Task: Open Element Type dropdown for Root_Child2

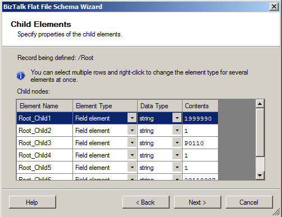Action: (x=132, y=131)
